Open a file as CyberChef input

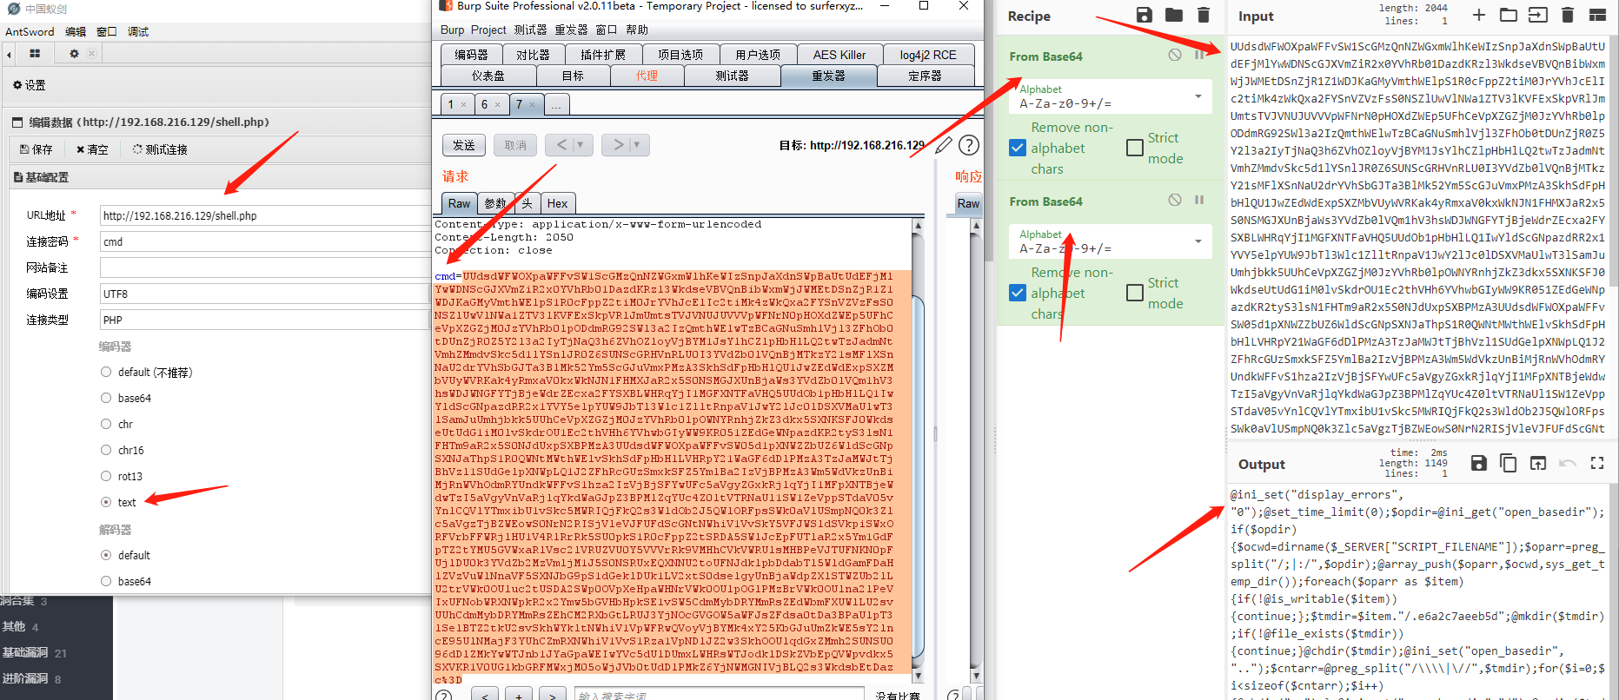[x=1538, y=15]
